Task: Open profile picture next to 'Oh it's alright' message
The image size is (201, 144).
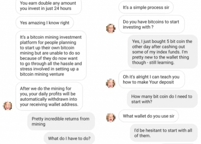Action: (x=111, y=83)
